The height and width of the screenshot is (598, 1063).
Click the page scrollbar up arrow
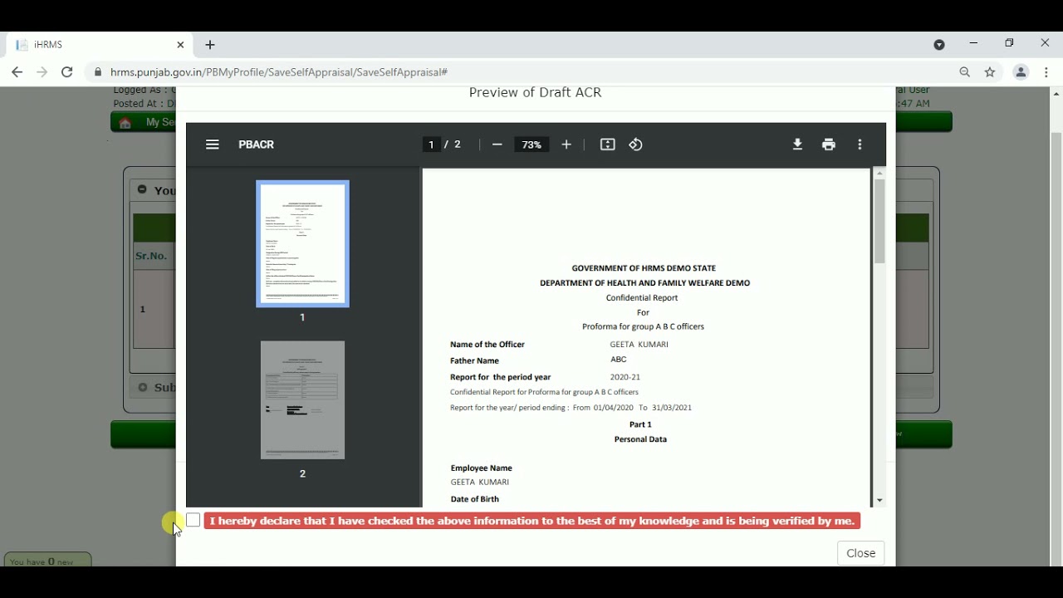(x=1056, y=94)
